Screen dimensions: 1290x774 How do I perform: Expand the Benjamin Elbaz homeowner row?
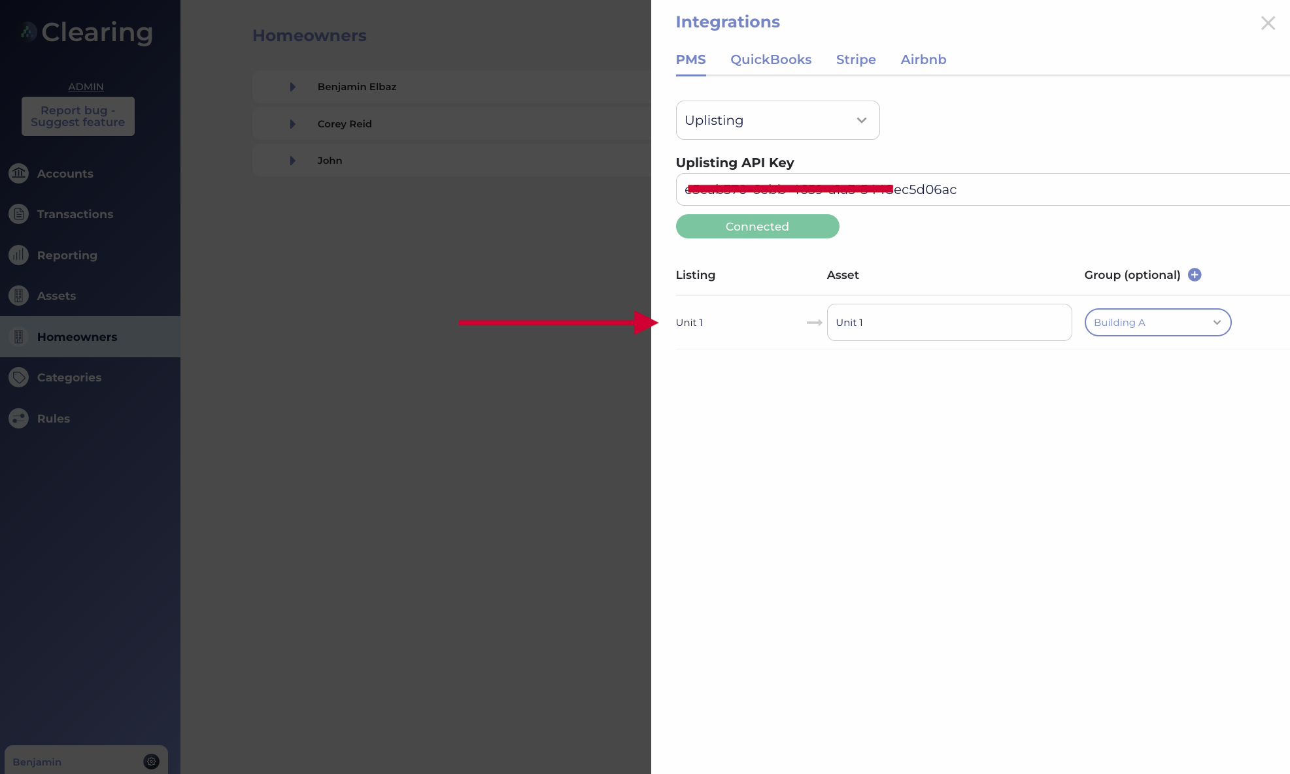(x=292, y=87)
